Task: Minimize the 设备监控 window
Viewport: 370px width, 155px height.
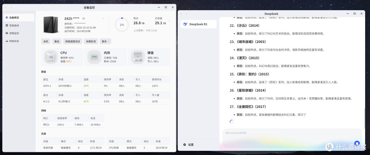Action: coord(159,7)
